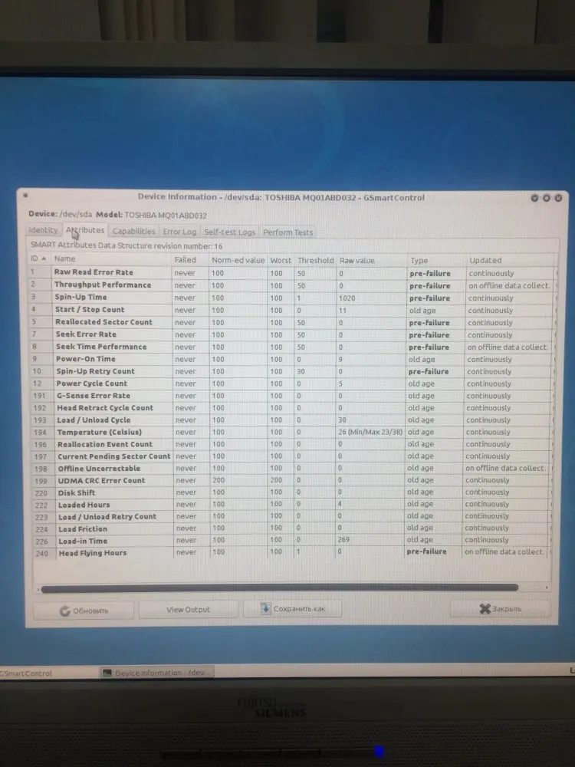Click the Сохранить как button

point(292,608)
